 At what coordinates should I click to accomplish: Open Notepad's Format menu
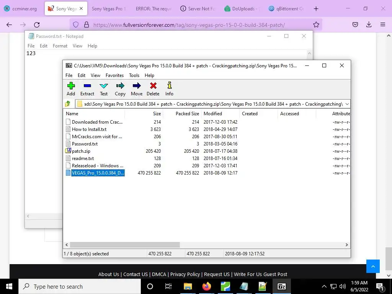point(60,46)
